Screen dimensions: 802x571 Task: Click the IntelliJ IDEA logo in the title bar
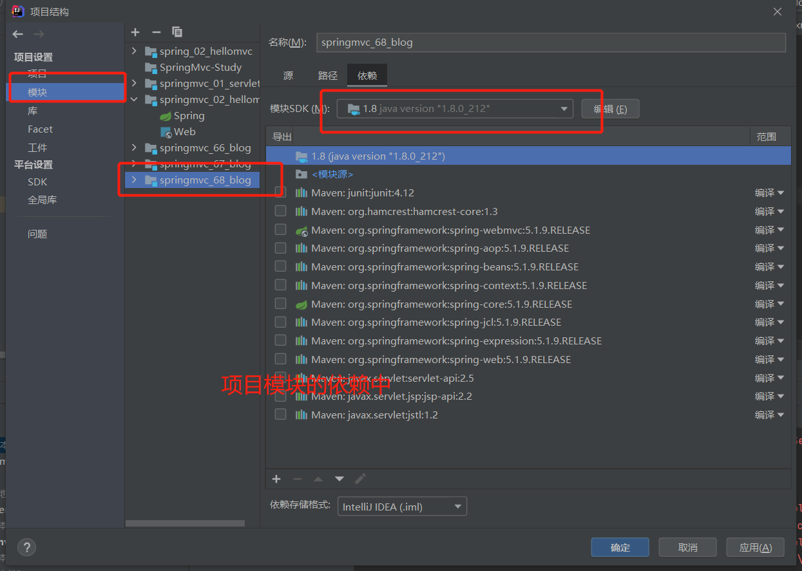point(18,11)
